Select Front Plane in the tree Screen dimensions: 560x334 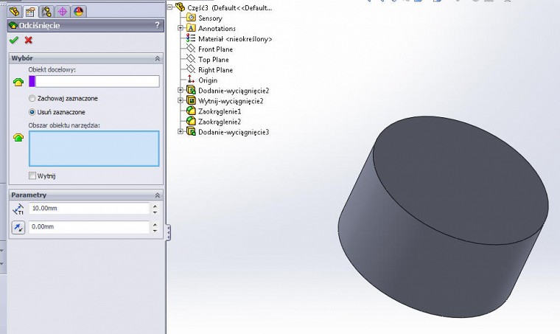coord(215,49)
